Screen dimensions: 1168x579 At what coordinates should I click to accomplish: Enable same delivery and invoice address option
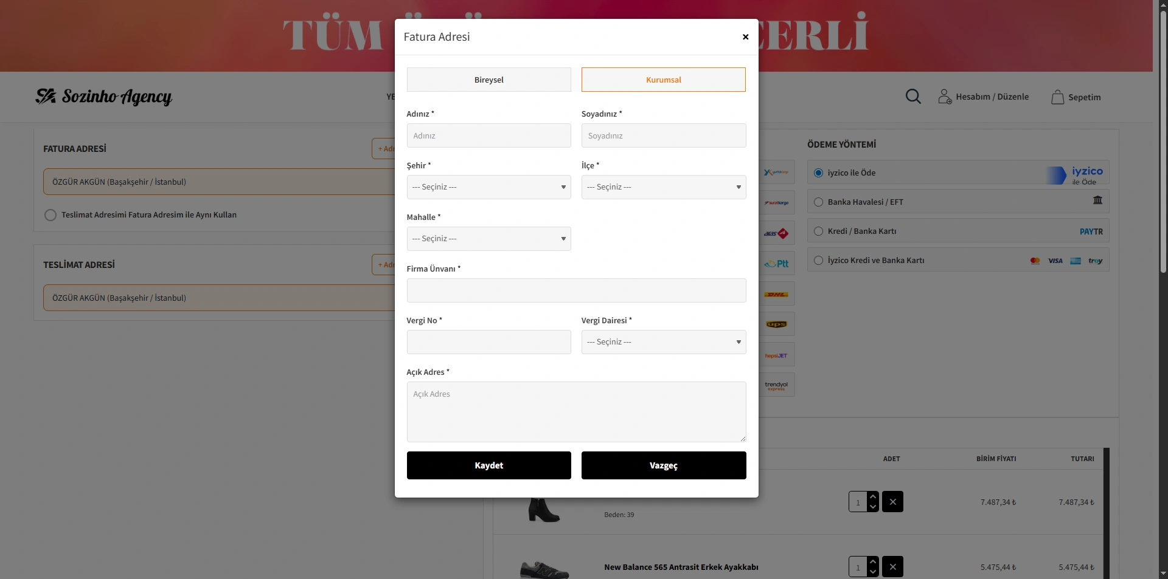coord(50,215)
